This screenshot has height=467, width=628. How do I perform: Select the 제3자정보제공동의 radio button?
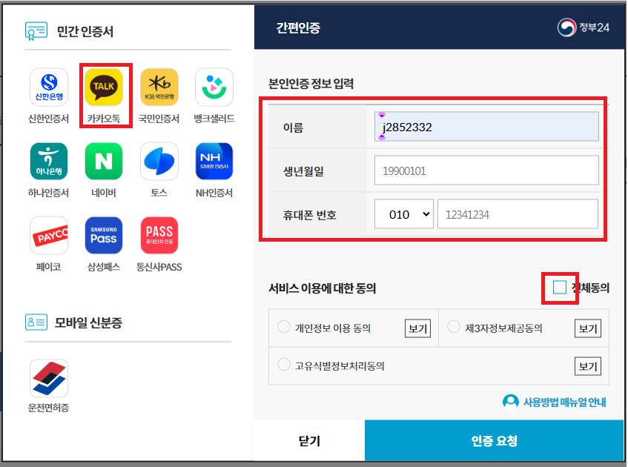pos(452,328)
